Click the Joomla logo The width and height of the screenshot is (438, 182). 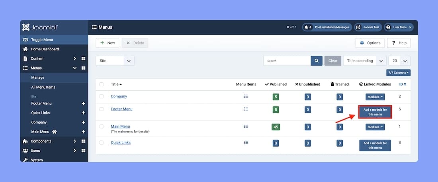point(40,27)
